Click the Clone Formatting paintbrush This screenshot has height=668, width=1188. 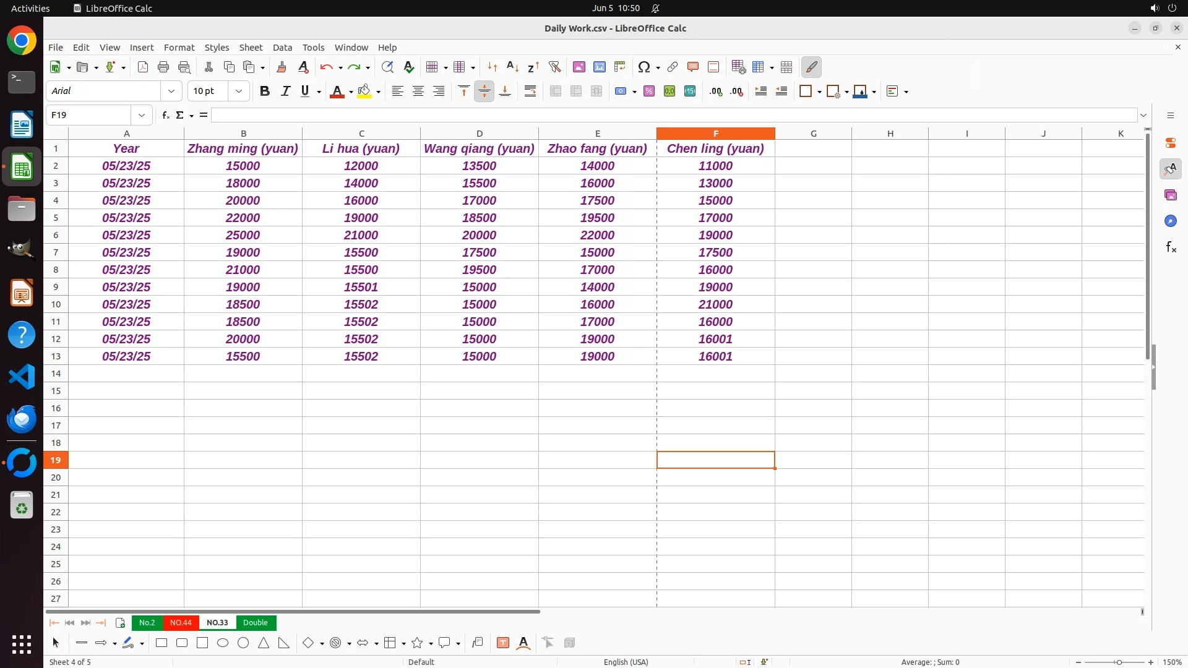(x=282, y=67)
